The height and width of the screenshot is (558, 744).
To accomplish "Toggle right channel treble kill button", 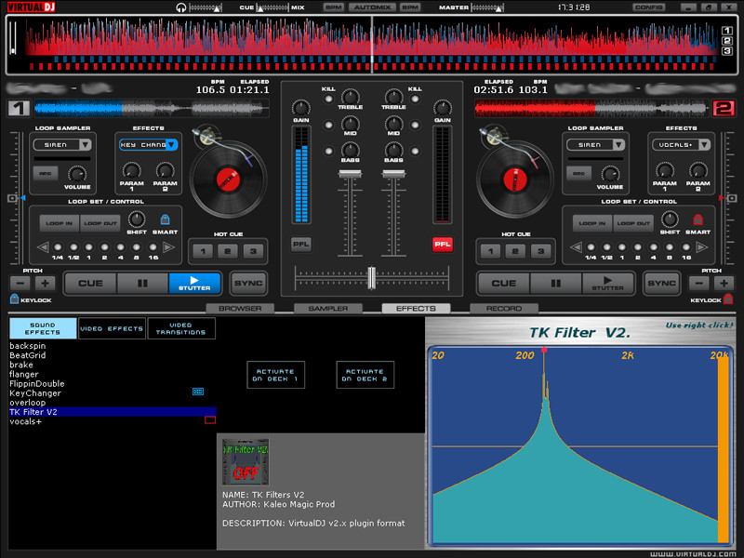I will coord(415,100).
